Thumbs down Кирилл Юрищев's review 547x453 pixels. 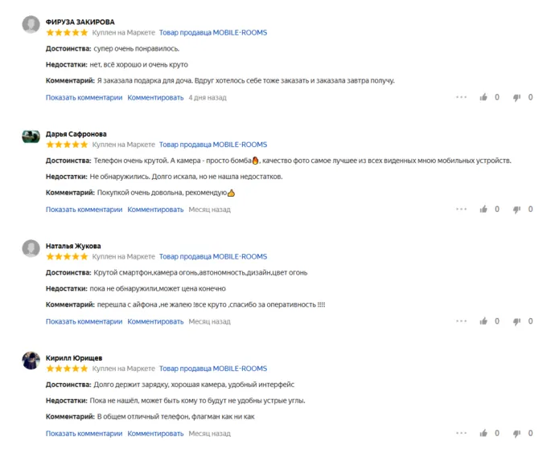tap(517, 435)
